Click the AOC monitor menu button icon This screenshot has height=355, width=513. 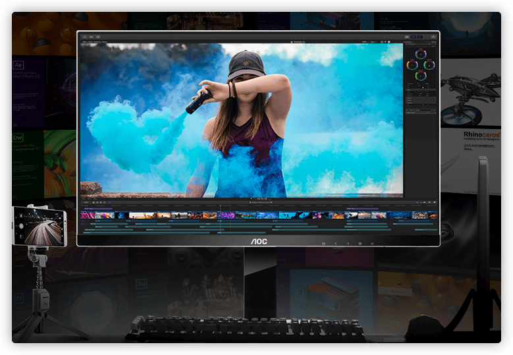(x=360, y=244)
